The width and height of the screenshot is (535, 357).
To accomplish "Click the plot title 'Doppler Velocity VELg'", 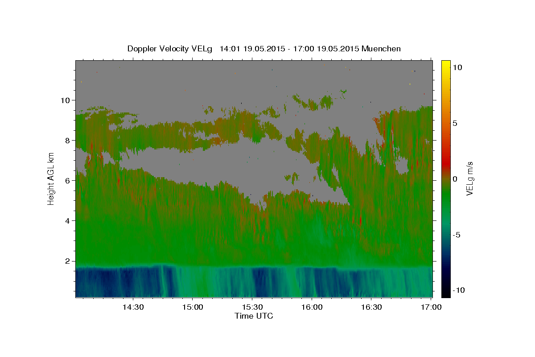I will pos(171,49).
